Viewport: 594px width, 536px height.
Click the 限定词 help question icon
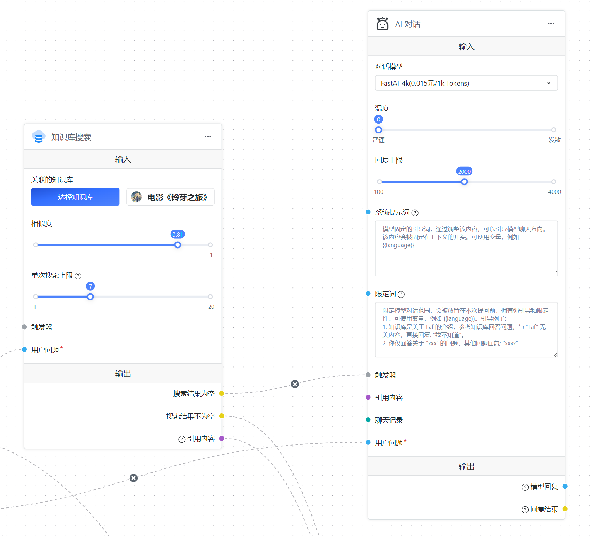point(401,294)
